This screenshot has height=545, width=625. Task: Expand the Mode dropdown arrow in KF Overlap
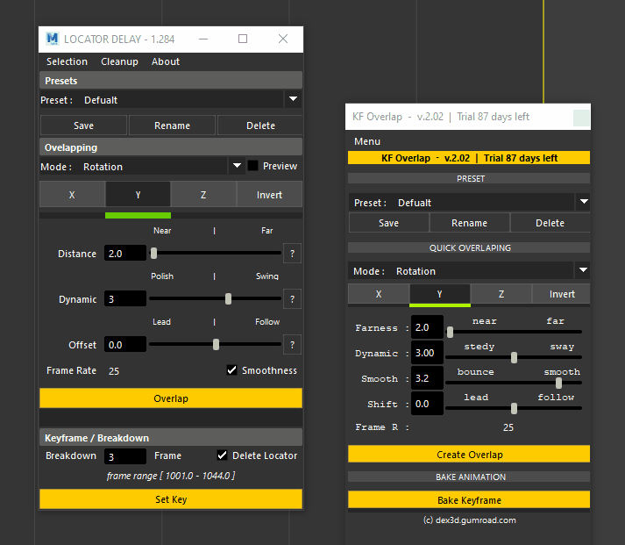coord(583,270)
